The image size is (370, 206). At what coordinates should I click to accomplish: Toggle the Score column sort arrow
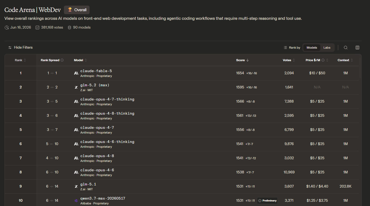[x=248, y=60]
